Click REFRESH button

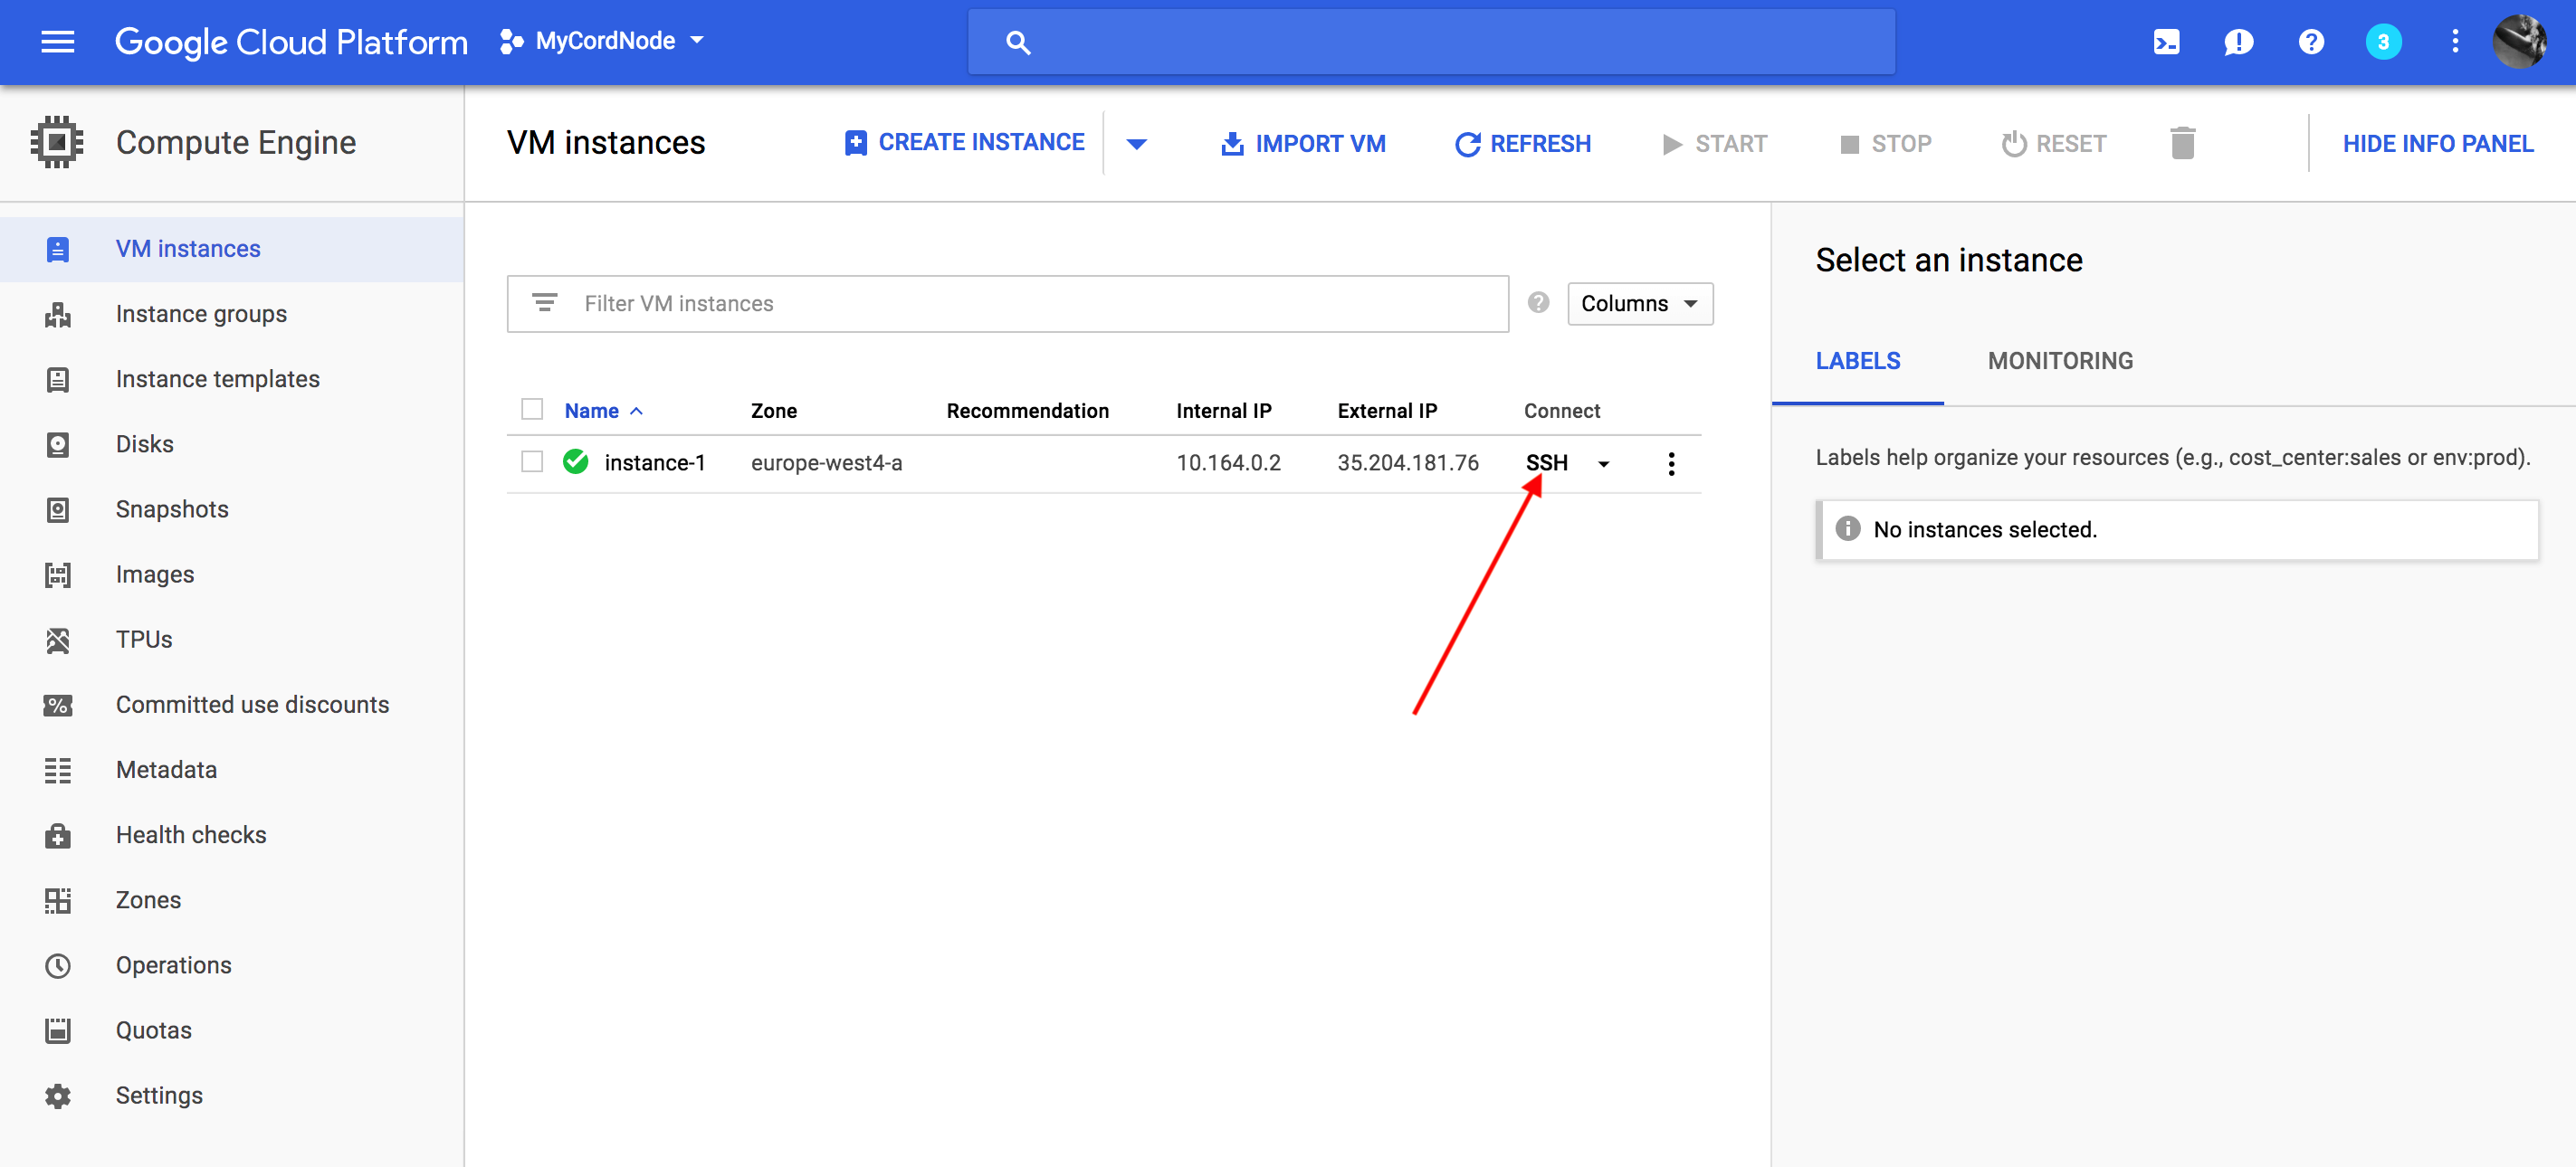[x=1522, y=144]
